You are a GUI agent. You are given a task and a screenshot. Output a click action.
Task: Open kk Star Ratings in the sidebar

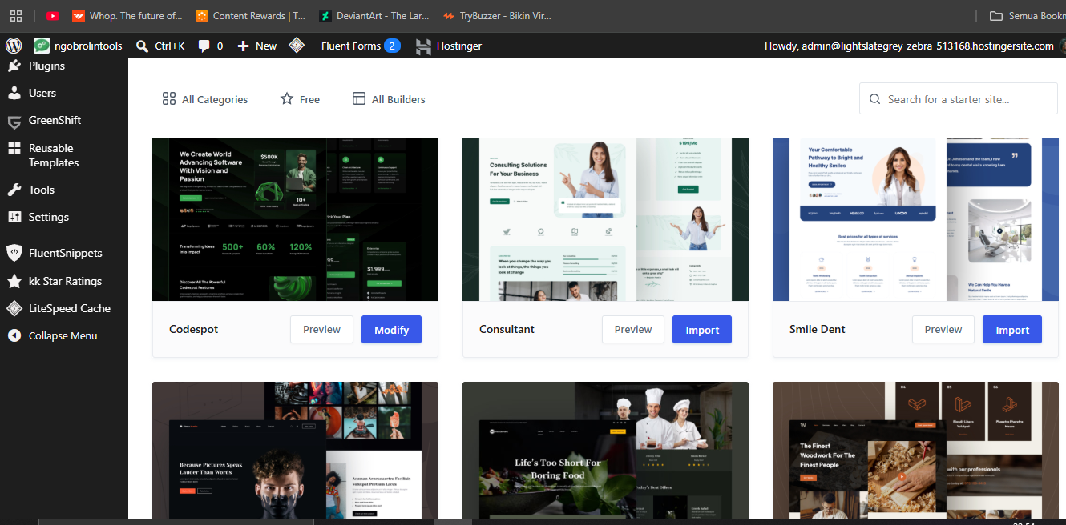click(64, 281)
